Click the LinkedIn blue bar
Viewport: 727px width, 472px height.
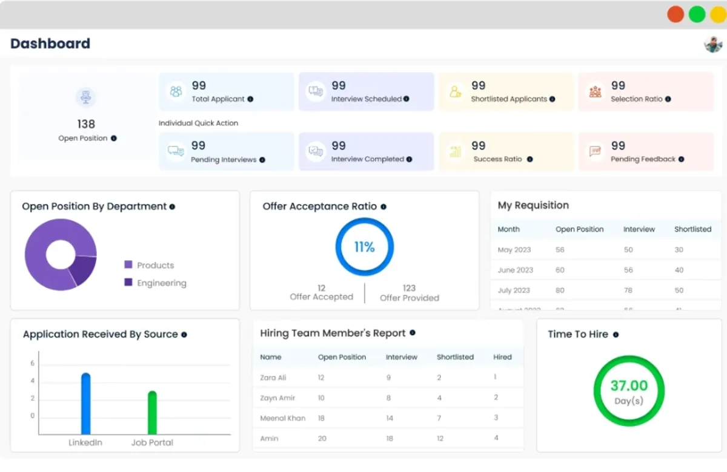coord(85,404)
